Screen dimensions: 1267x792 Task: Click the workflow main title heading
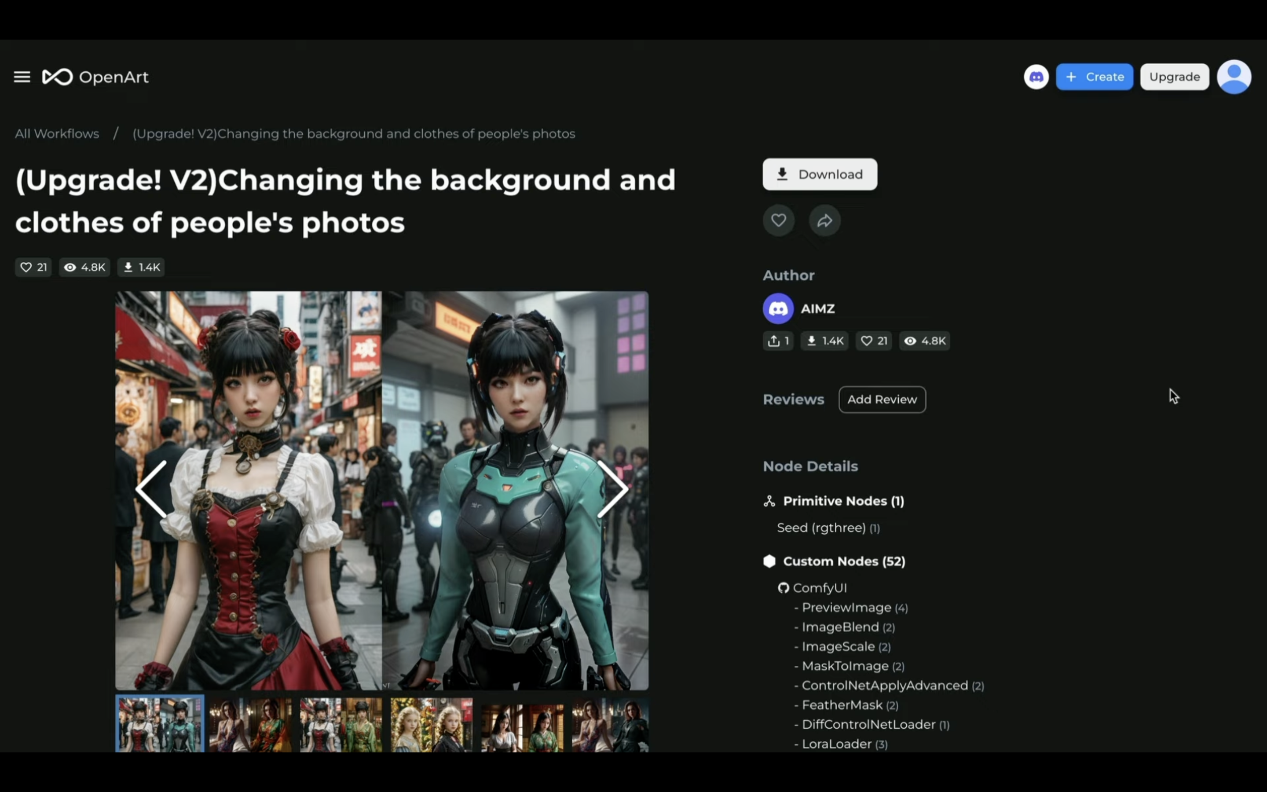coord(345,202)
